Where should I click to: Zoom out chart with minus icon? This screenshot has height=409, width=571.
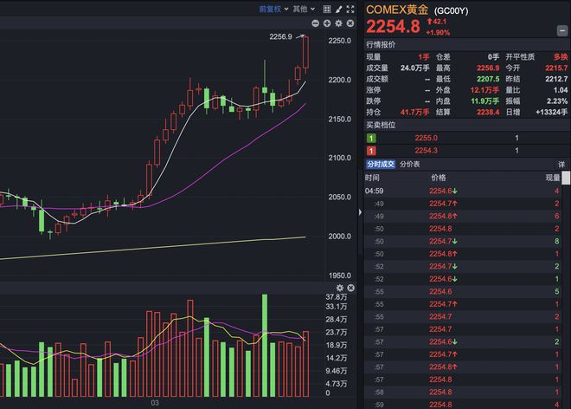point(316,23)
